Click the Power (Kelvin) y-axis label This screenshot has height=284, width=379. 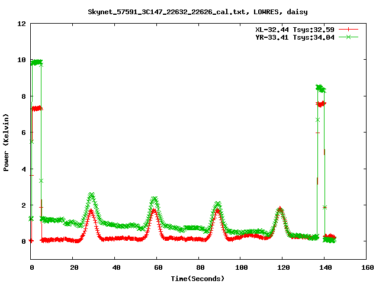tap(7, 143)
